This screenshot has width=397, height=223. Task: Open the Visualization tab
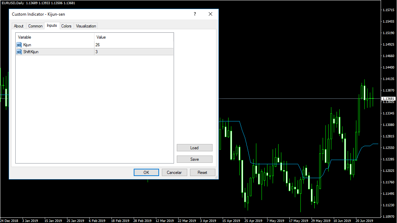point(86,26)
